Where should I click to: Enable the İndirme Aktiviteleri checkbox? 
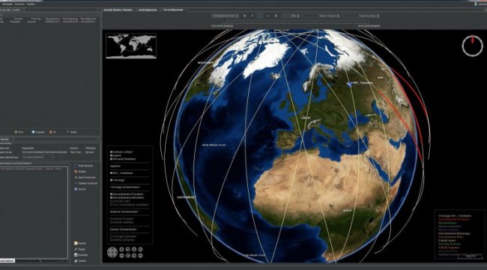tap(112, 222)
